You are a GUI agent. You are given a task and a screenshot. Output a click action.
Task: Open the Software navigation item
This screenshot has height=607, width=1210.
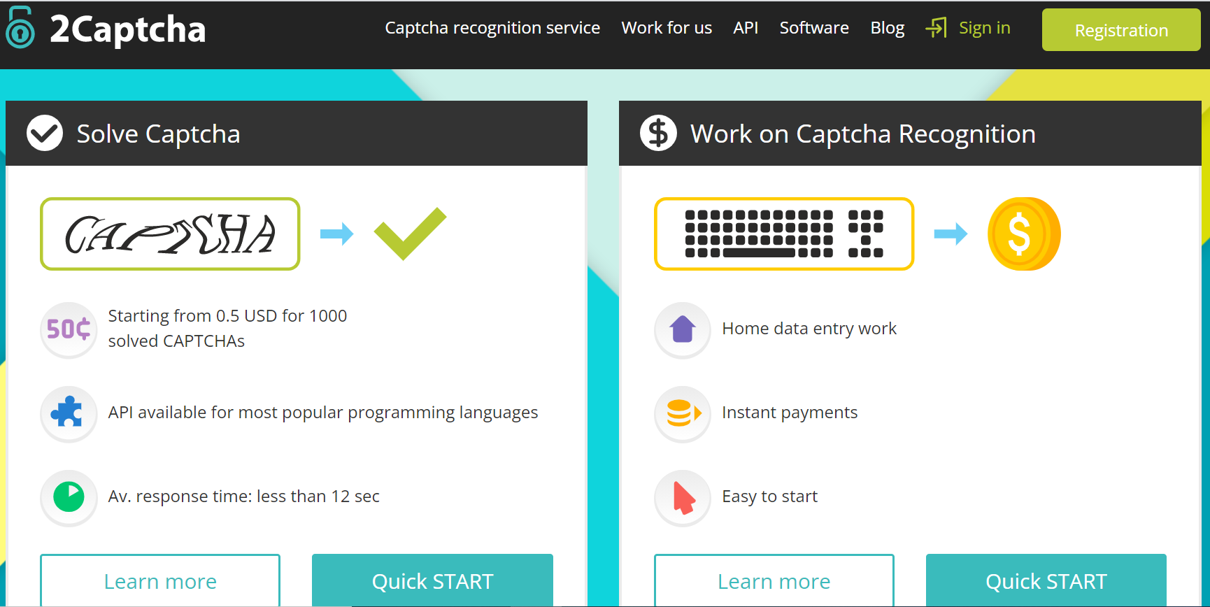pos(814,28)
